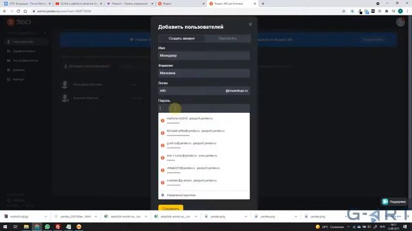Show hidden system tray icons
This screenshot has height=231, width=412.
click(349, 227)
